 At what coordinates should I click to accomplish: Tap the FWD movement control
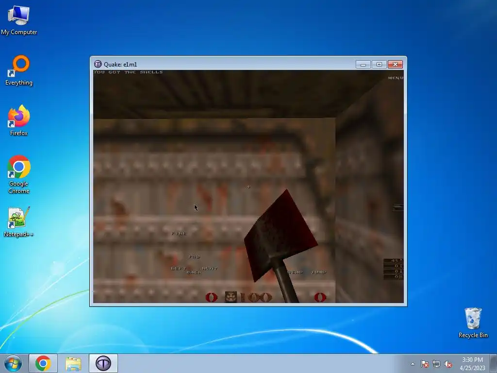(194, 256)
